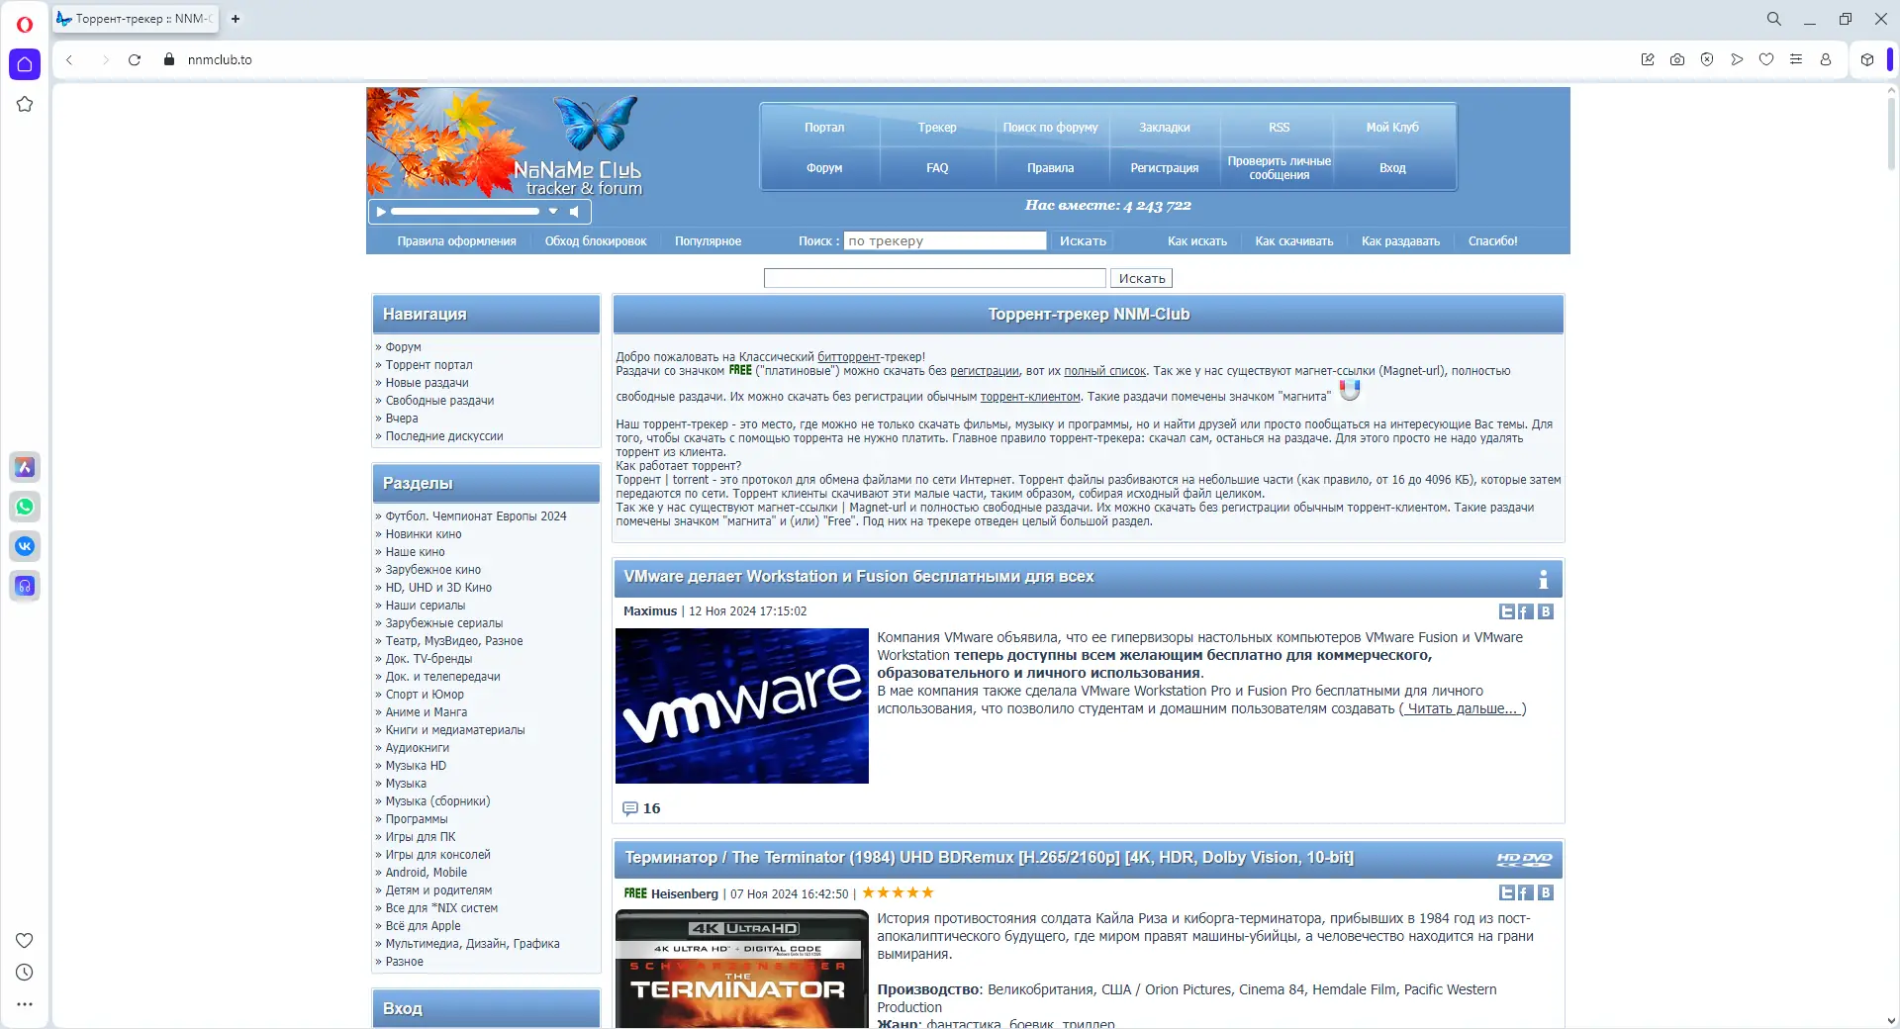Viewport: 1900px width, 1029px height.
Task: Open Зарубежные сериалы section
Action: click(444, 623)
